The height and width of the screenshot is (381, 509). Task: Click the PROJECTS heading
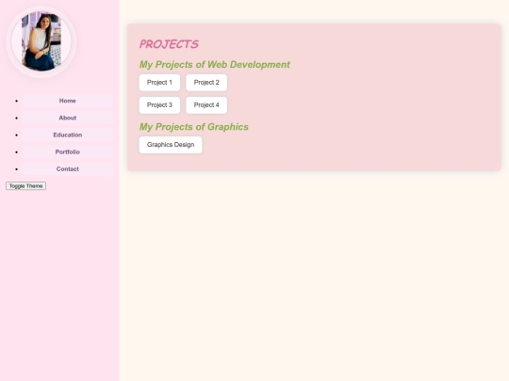(x=169, y=44)
